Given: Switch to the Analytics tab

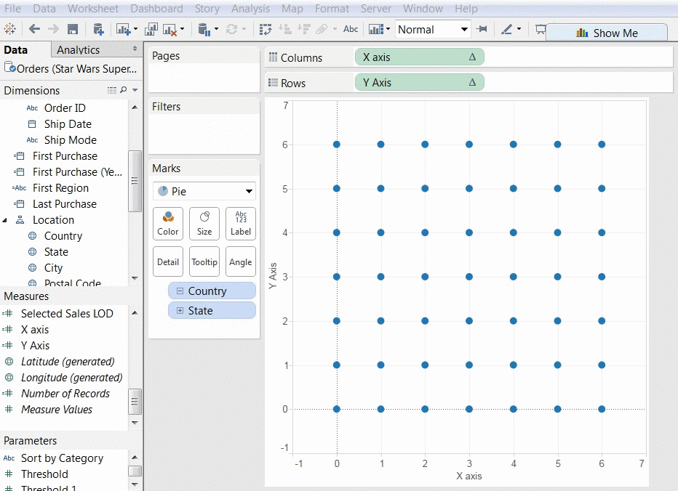Looking at the screenshot, I should 79,49.
